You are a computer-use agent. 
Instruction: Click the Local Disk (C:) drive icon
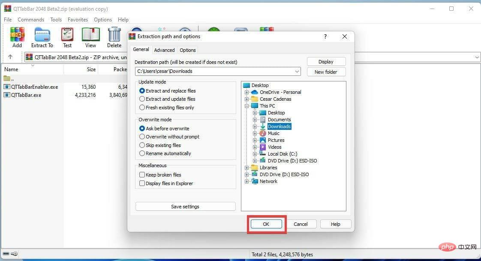[x=263, y=154]
